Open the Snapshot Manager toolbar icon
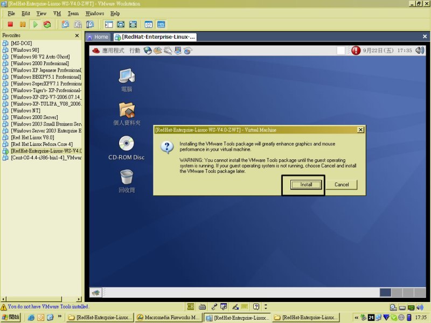431x323 pixels. pos(90,24)
